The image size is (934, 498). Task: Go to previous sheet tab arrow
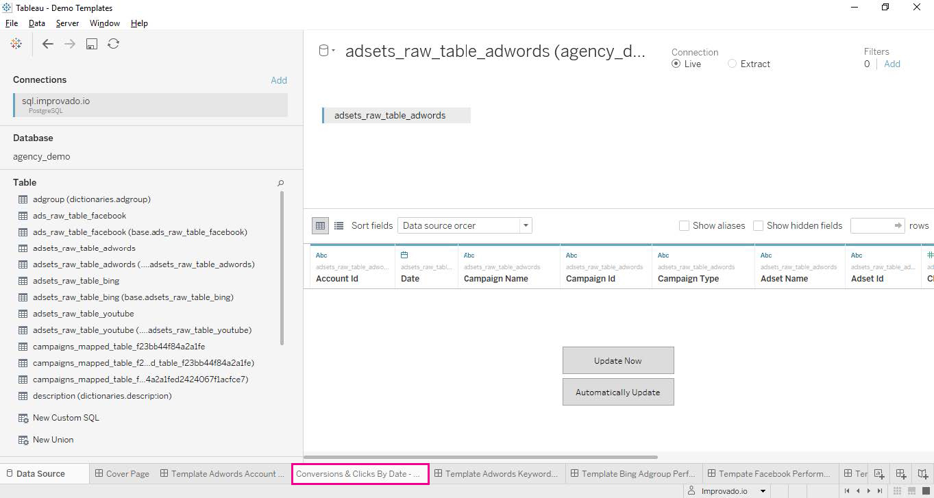(x=858, y=491)
